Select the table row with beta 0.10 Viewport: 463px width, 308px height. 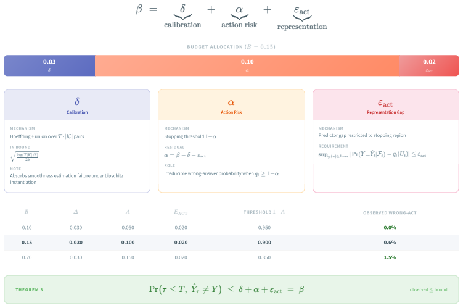pos(232,228)
